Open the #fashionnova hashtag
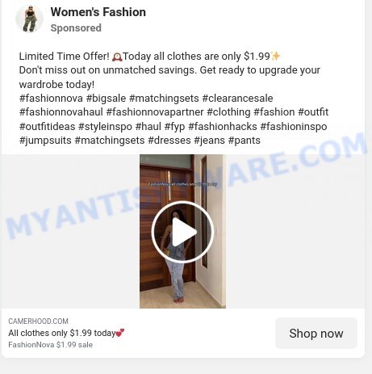This screenshot has width=372, height=374. pos(51,99)
